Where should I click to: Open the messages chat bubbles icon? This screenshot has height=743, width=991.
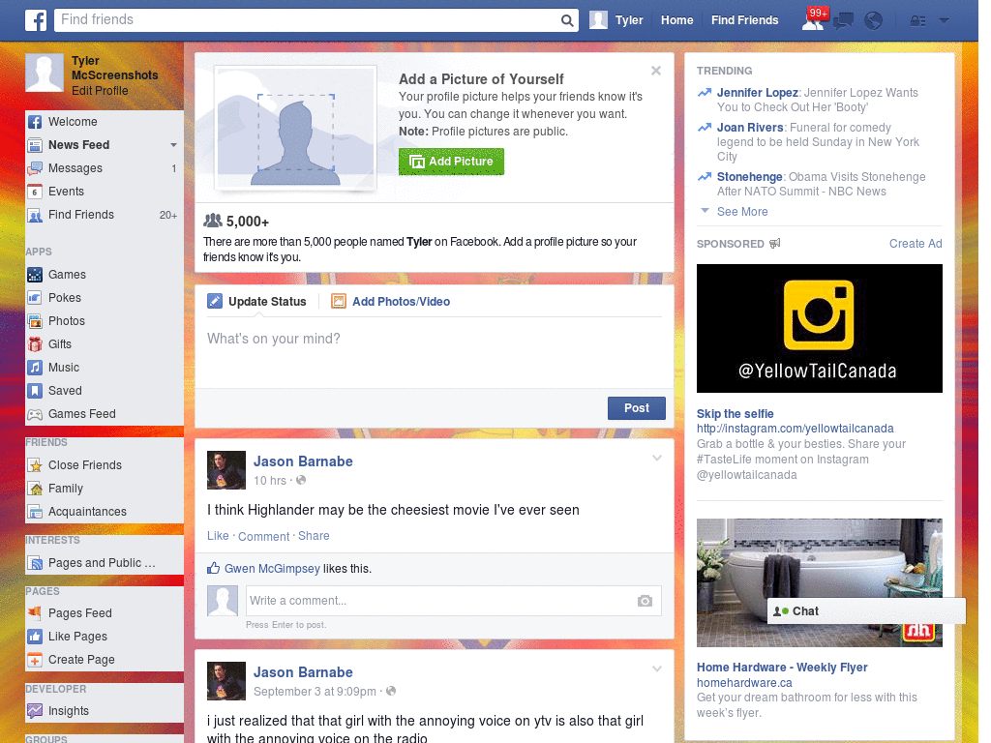pyautogui.click(x=844, y=21)
